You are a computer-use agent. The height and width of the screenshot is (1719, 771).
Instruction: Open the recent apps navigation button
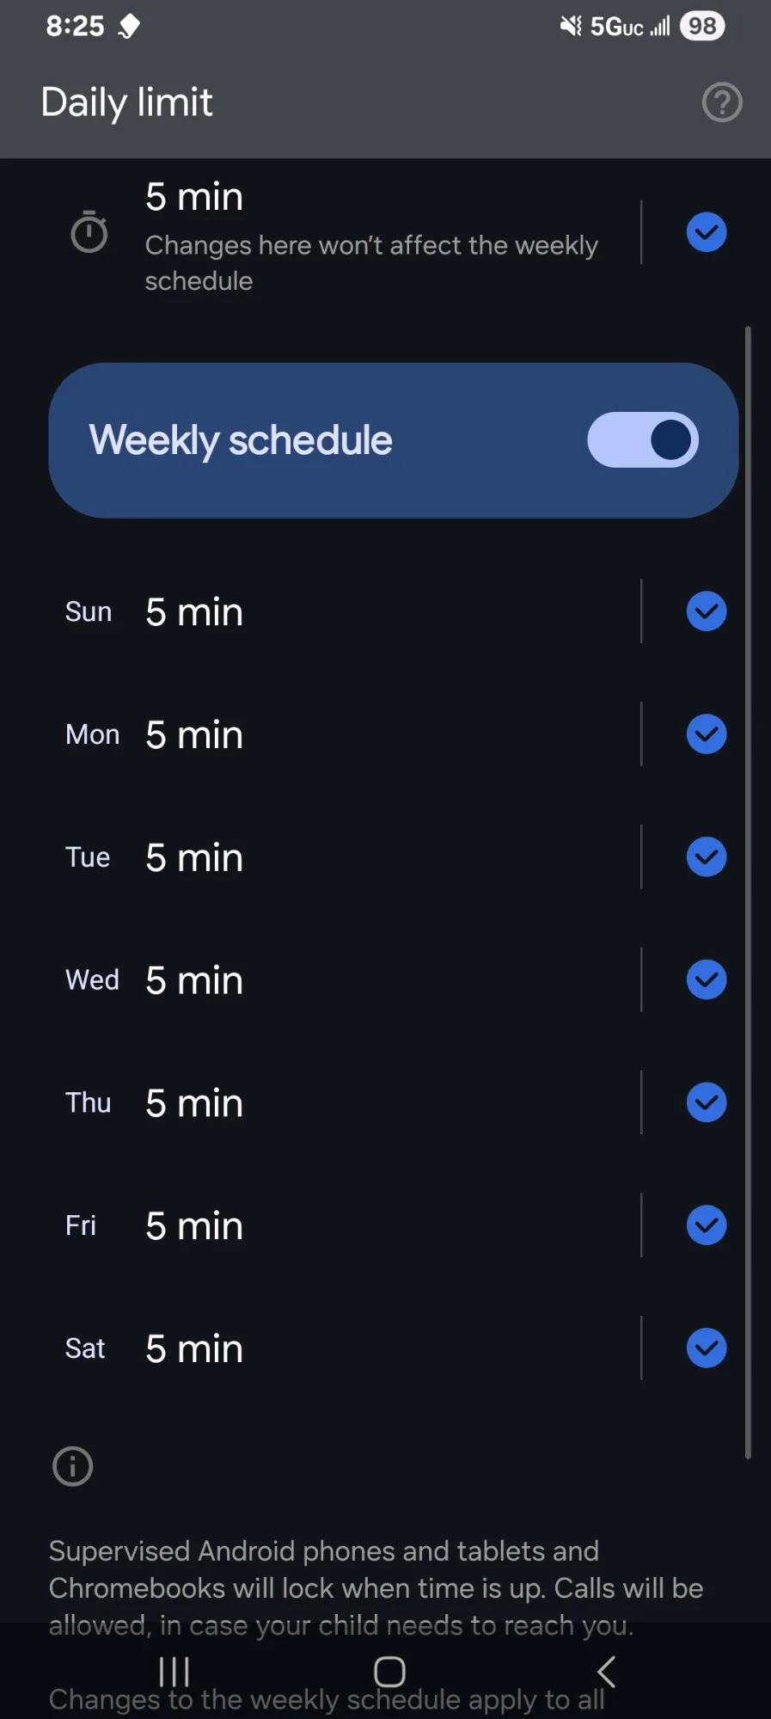tap(174, 1672)
